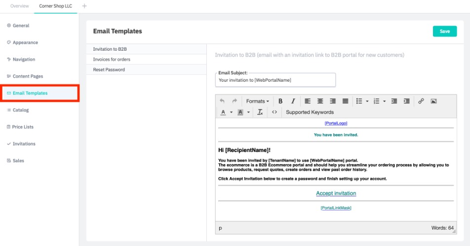The image size is (470, 246).
Task: Toggle bold formatting in editor toolbar
Action: (280, 101)
